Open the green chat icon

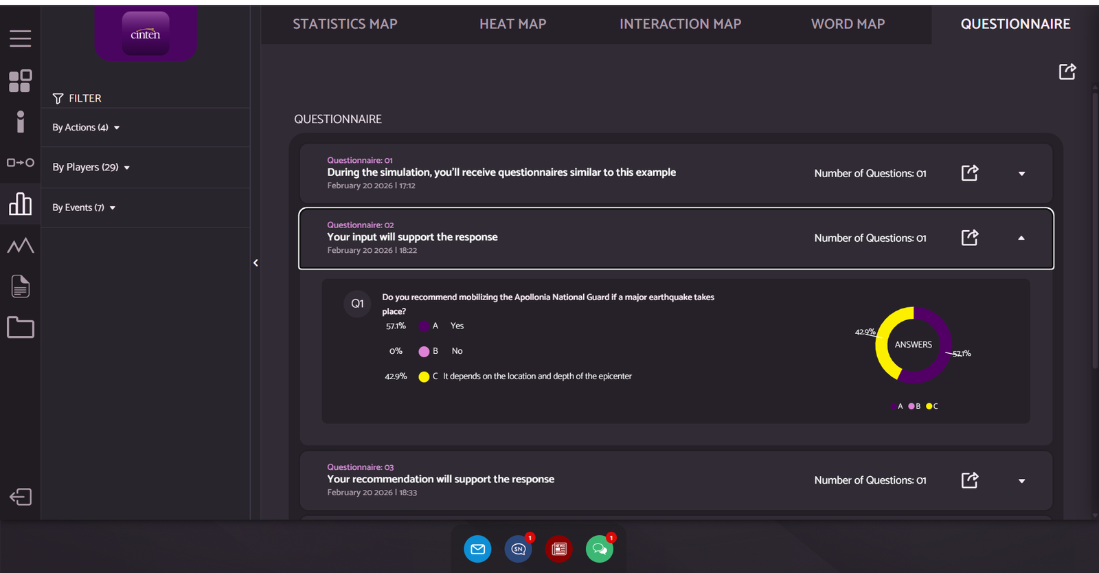[x=600, y=549]
